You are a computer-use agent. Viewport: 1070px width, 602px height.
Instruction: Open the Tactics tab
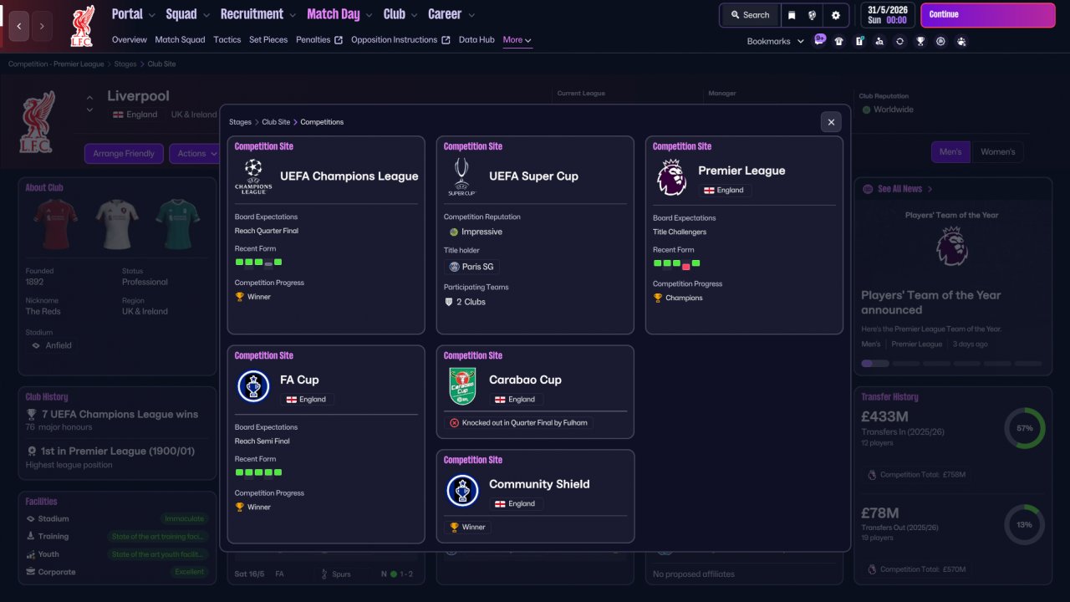(x=227, y=40)
